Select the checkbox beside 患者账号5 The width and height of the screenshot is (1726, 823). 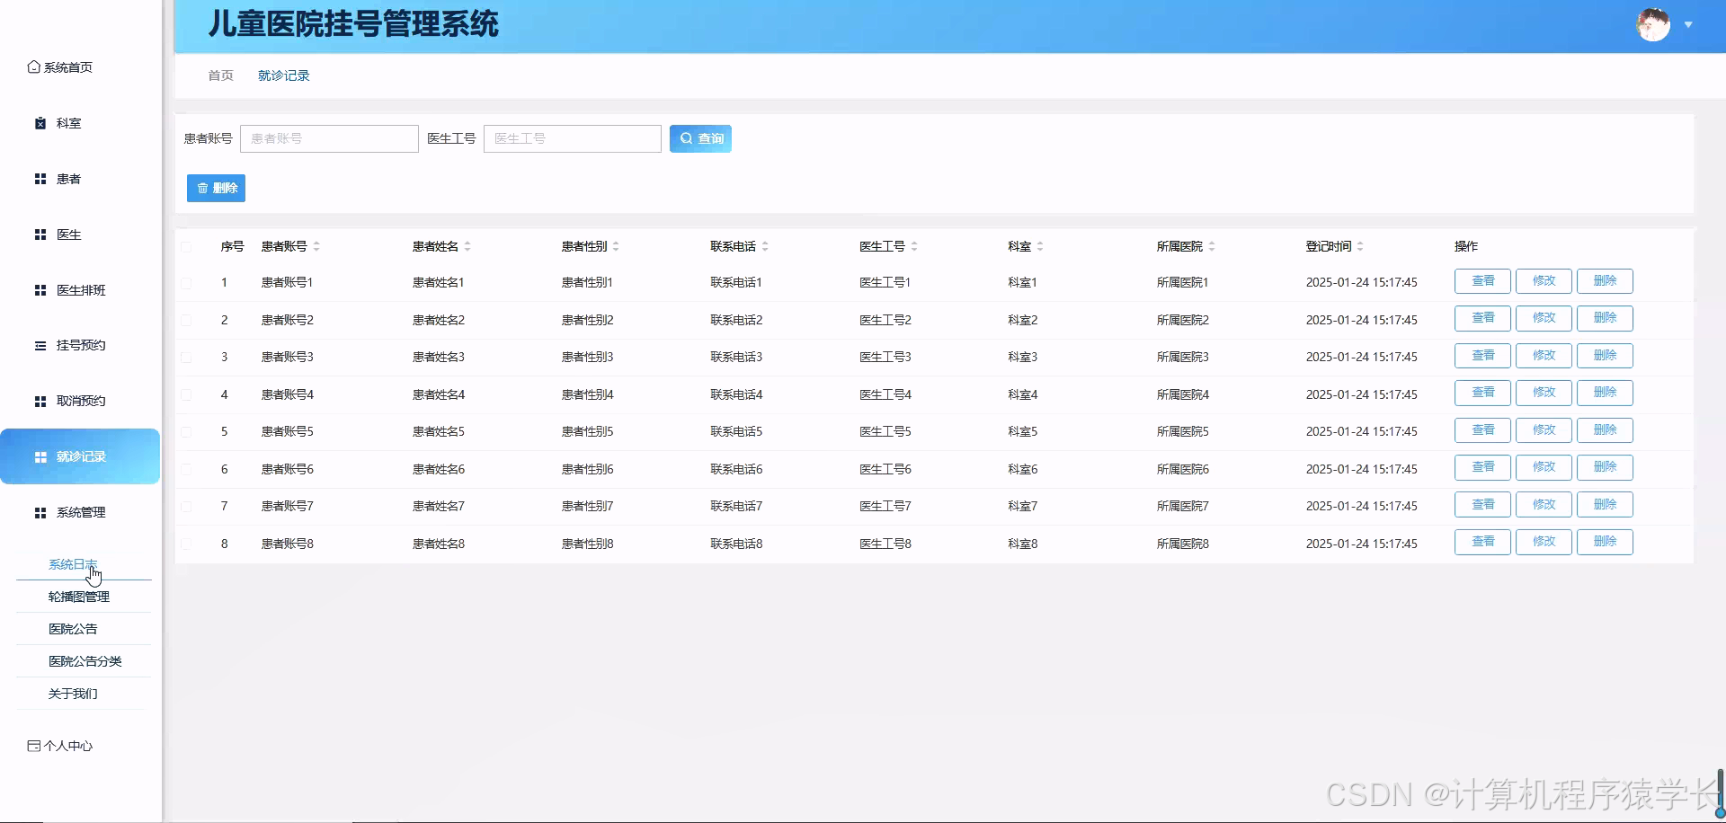[x=187, y=431]
